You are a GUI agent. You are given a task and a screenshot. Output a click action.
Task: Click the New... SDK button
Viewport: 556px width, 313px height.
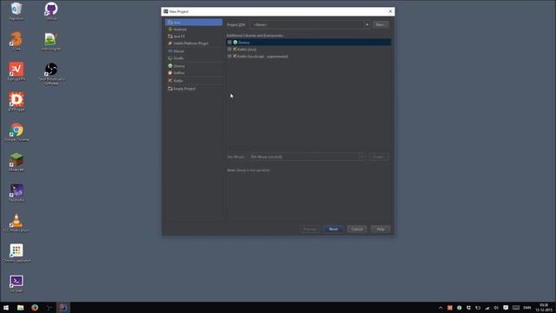point(381,25)
